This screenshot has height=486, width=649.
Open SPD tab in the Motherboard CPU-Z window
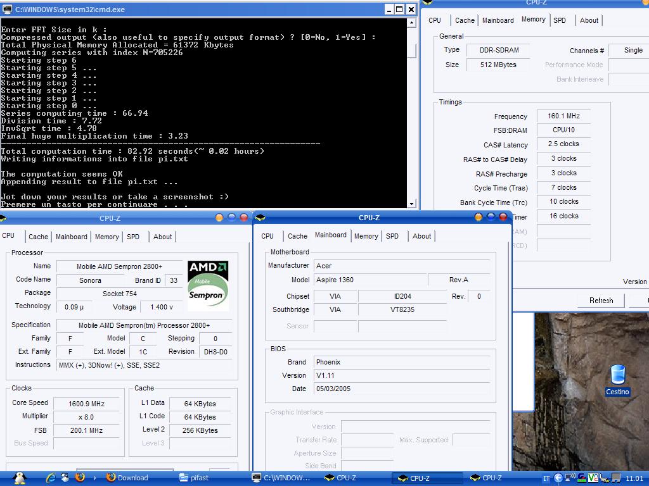(x=392, y=236)
